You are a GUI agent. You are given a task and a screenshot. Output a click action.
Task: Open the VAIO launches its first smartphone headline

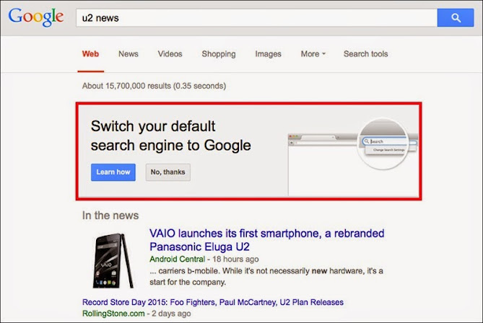pos(266,240)
